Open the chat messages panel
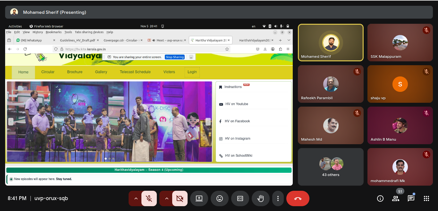This screenshot has height=211, width=438. 411,198
